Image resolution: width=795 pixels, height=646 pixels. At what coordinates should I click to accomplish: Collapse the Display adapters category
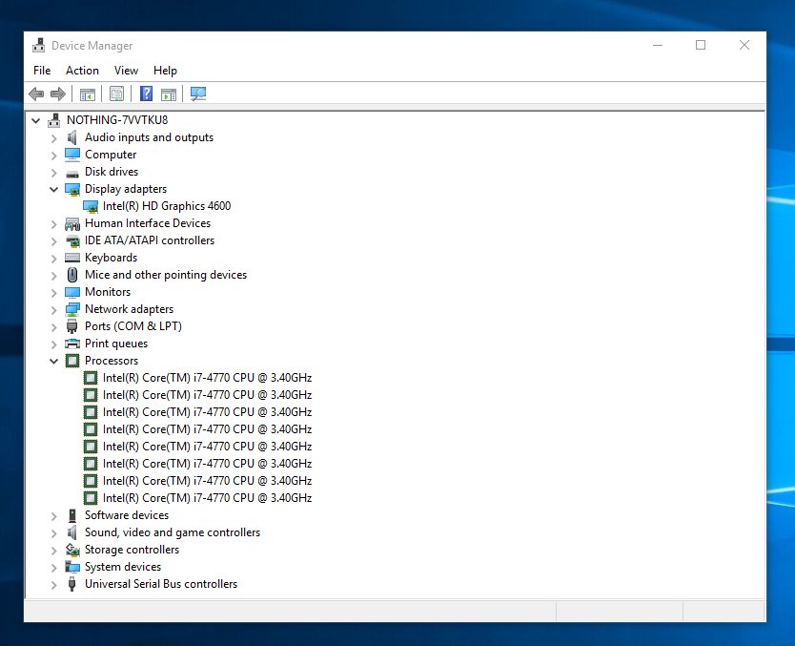point(53,188)
